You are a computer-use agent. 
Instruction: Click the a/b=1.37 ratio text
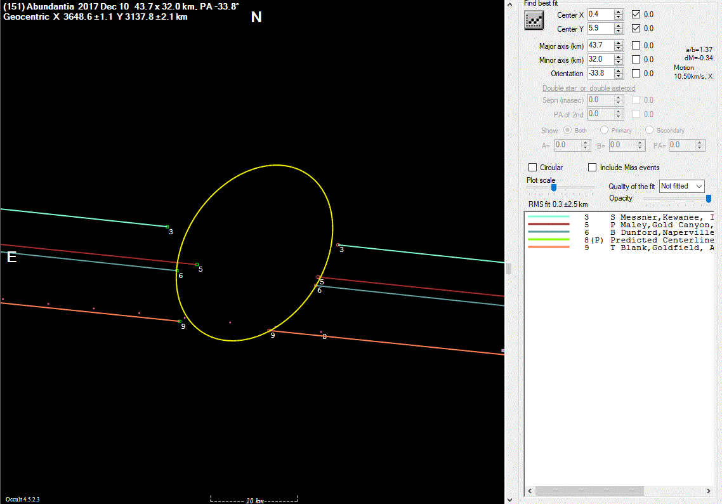pyautogui.click(x=699, y=50)
